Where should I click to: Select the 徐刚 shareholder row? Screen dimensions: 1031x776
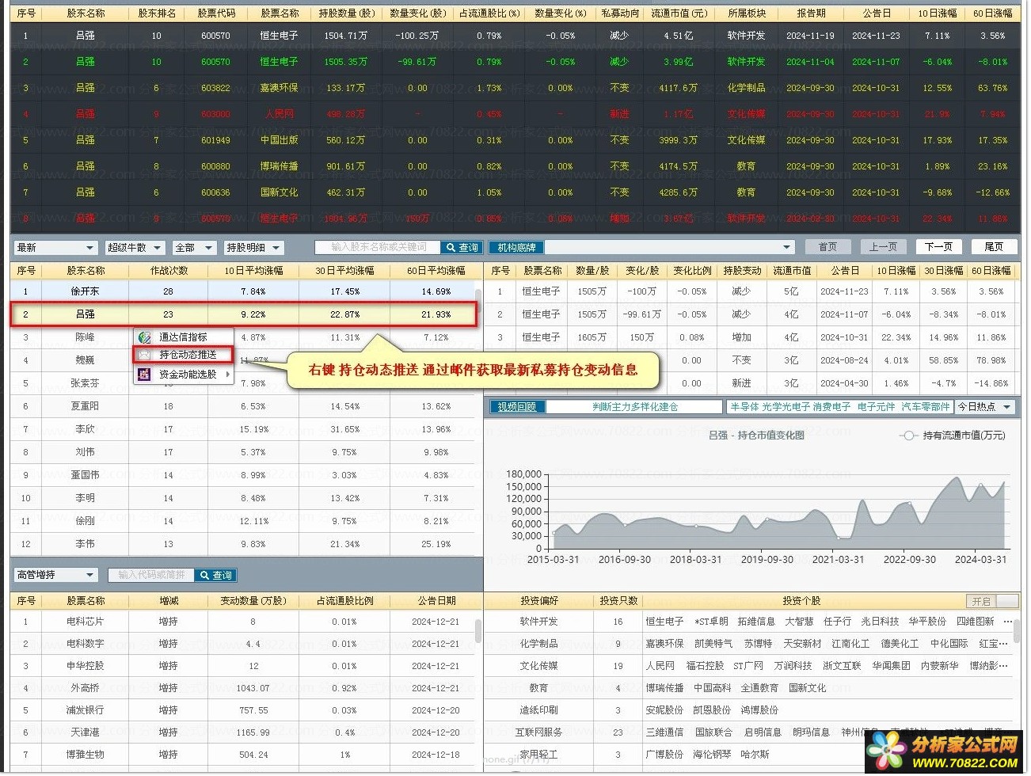[242, 521]
